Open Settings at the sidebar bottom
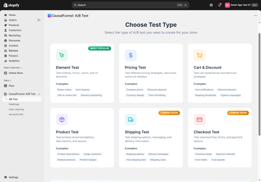Screen dimensions: 261x182 pyautogui.click(x=13, y=177)
